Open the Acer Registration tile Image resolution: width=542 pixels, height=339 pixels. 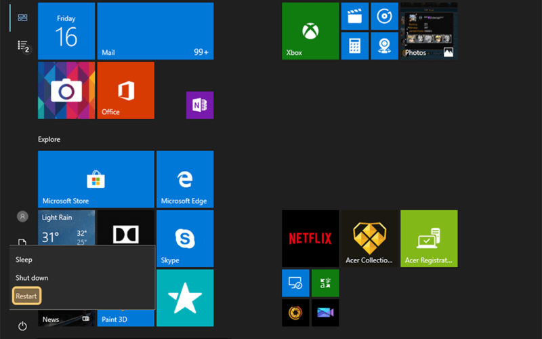click(429, 239)
